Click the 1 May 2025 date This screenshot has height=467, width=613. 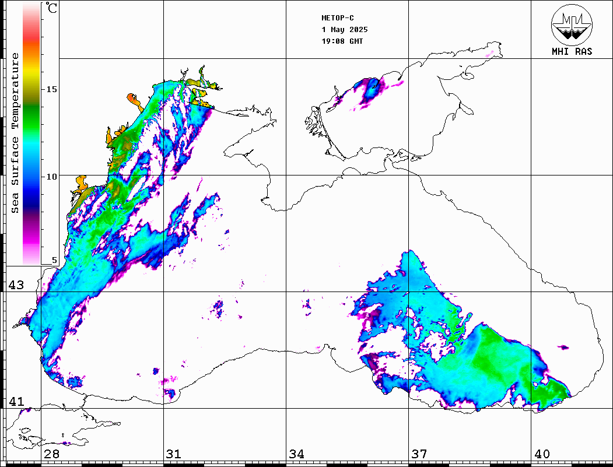click(345, 30)
